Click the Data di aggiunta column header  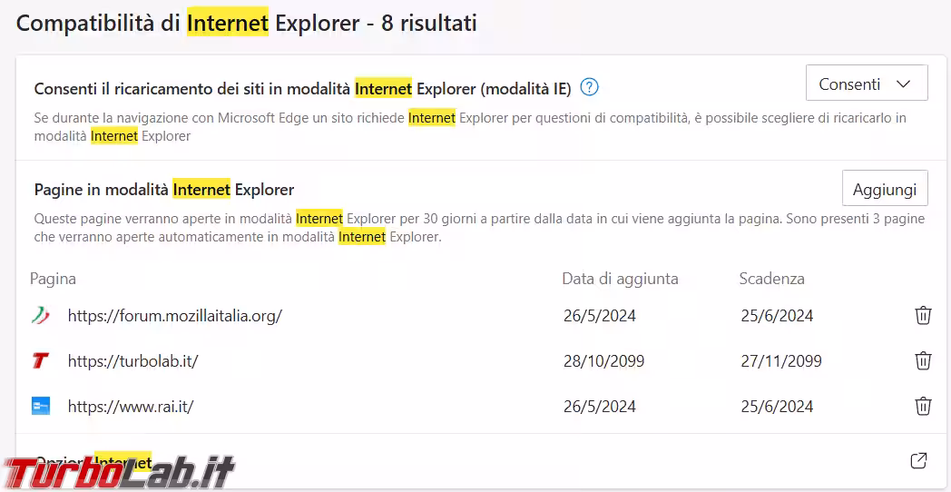[x=620, y=279]
